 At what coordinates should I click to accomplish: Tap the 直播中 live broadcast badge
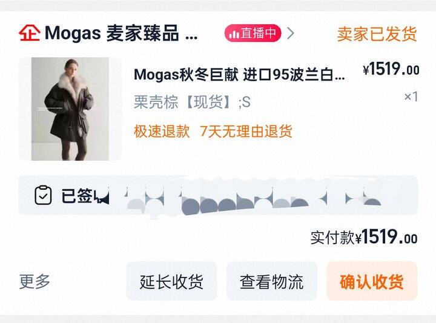(253, 33)
